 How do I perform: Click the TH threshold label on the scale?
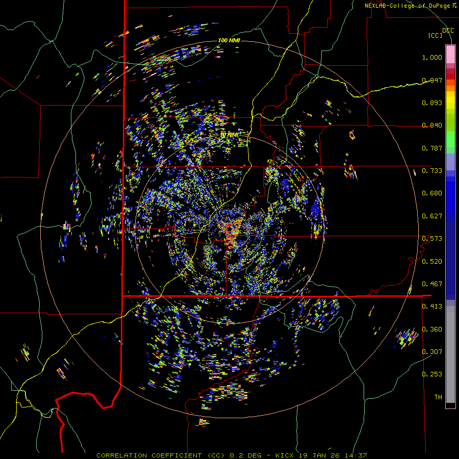(438, 397)
